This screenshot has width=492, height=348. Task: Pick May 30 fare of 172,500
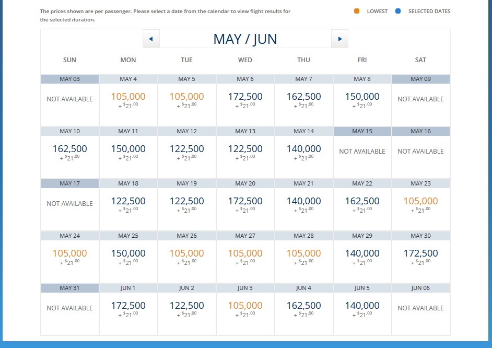pos(420,257)
